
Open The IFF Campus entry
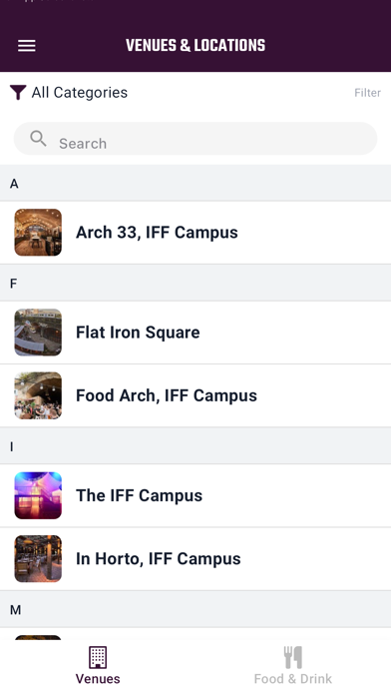[195, 496]
